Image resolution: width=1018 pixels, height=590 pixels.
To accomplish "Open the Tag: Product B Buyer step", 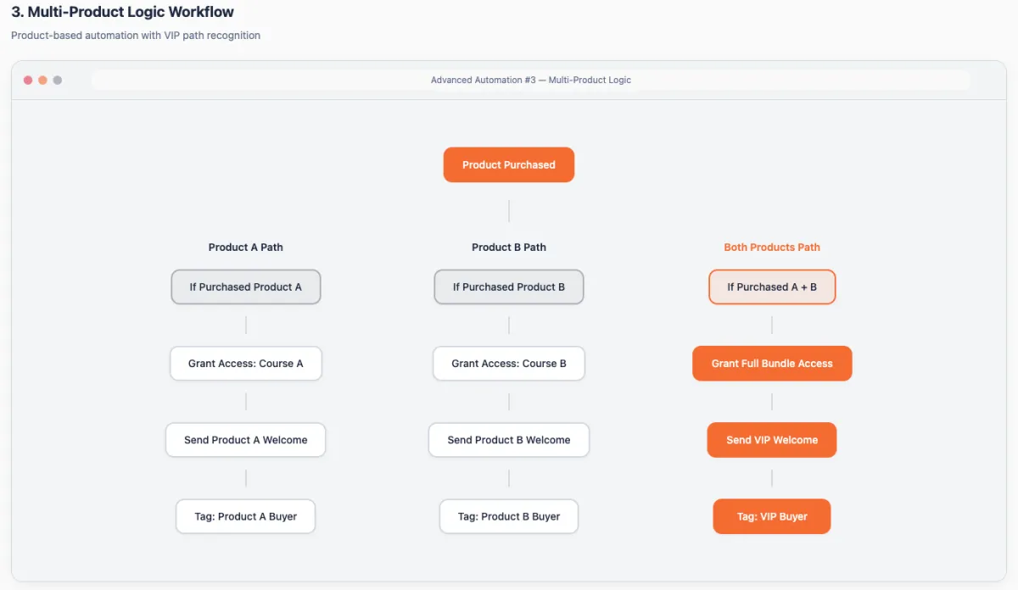I will [509, 516].
